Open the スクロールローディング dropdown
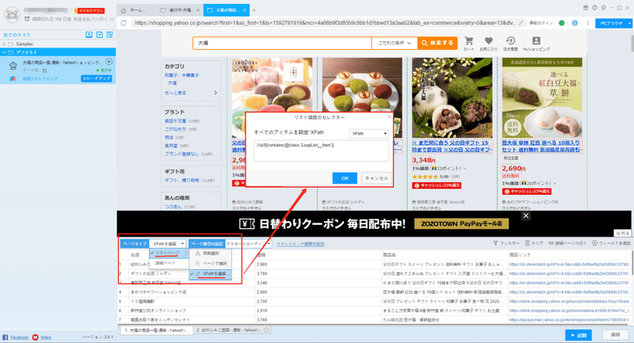The image size is (634, 343). [247, 244]
